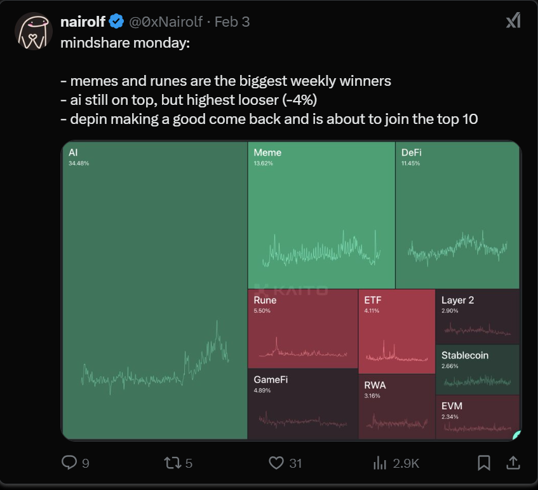538x490 pixels.
Task: Click the ETF 4.11% tile
Action: [396, 331]
